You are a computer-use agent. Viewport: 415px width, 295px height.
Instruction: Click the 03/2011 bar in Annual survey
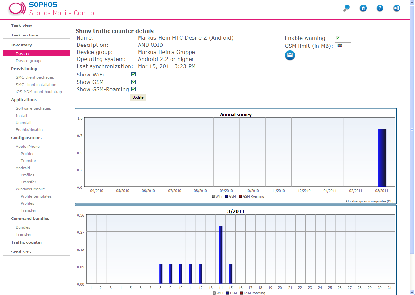382,158
